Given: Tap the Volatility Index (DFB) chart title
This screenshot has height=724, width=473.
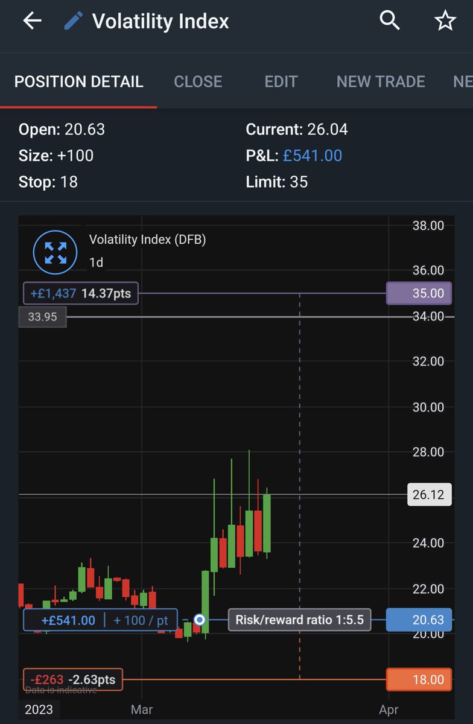Looking at the screenshot, I should click(147, 240).
